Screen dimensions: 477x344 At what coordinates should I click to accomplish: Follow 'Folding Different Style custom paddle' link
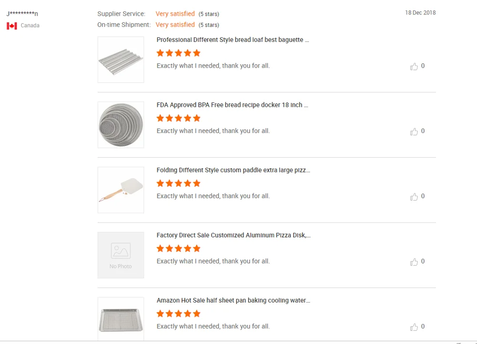click(233, 170)
